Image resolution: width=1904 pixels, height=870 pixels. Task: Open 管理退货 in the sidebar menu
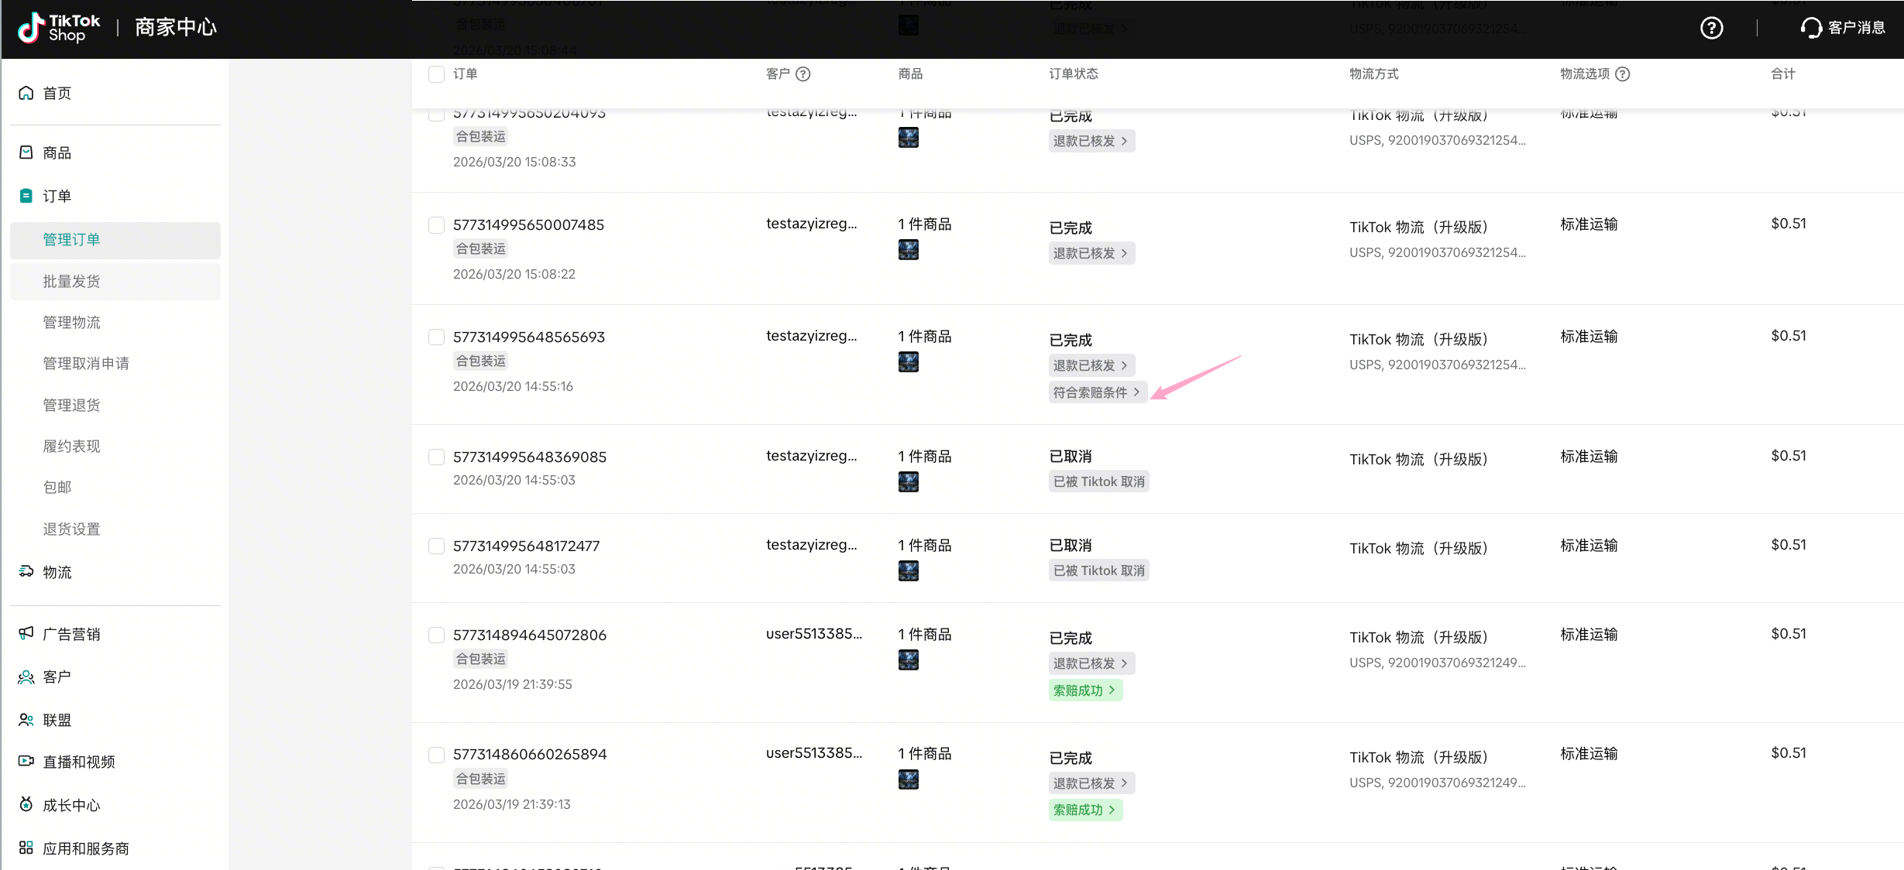tap(71, 405)
